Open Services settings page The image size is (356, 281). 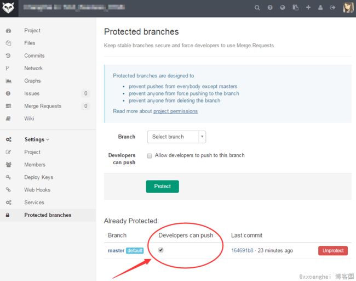pos(34,203)
